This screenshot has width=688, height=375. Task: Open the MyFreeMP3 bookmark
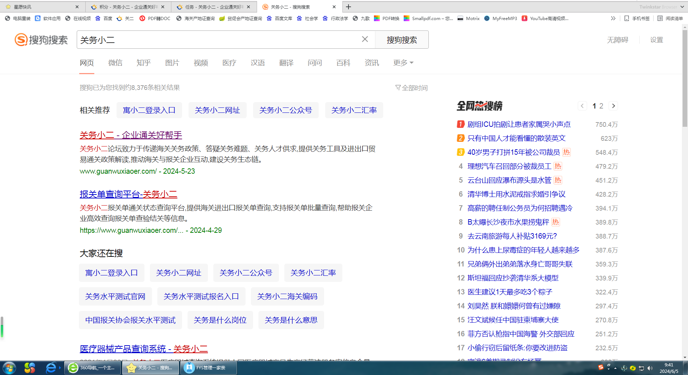click(x=500, y=18)
